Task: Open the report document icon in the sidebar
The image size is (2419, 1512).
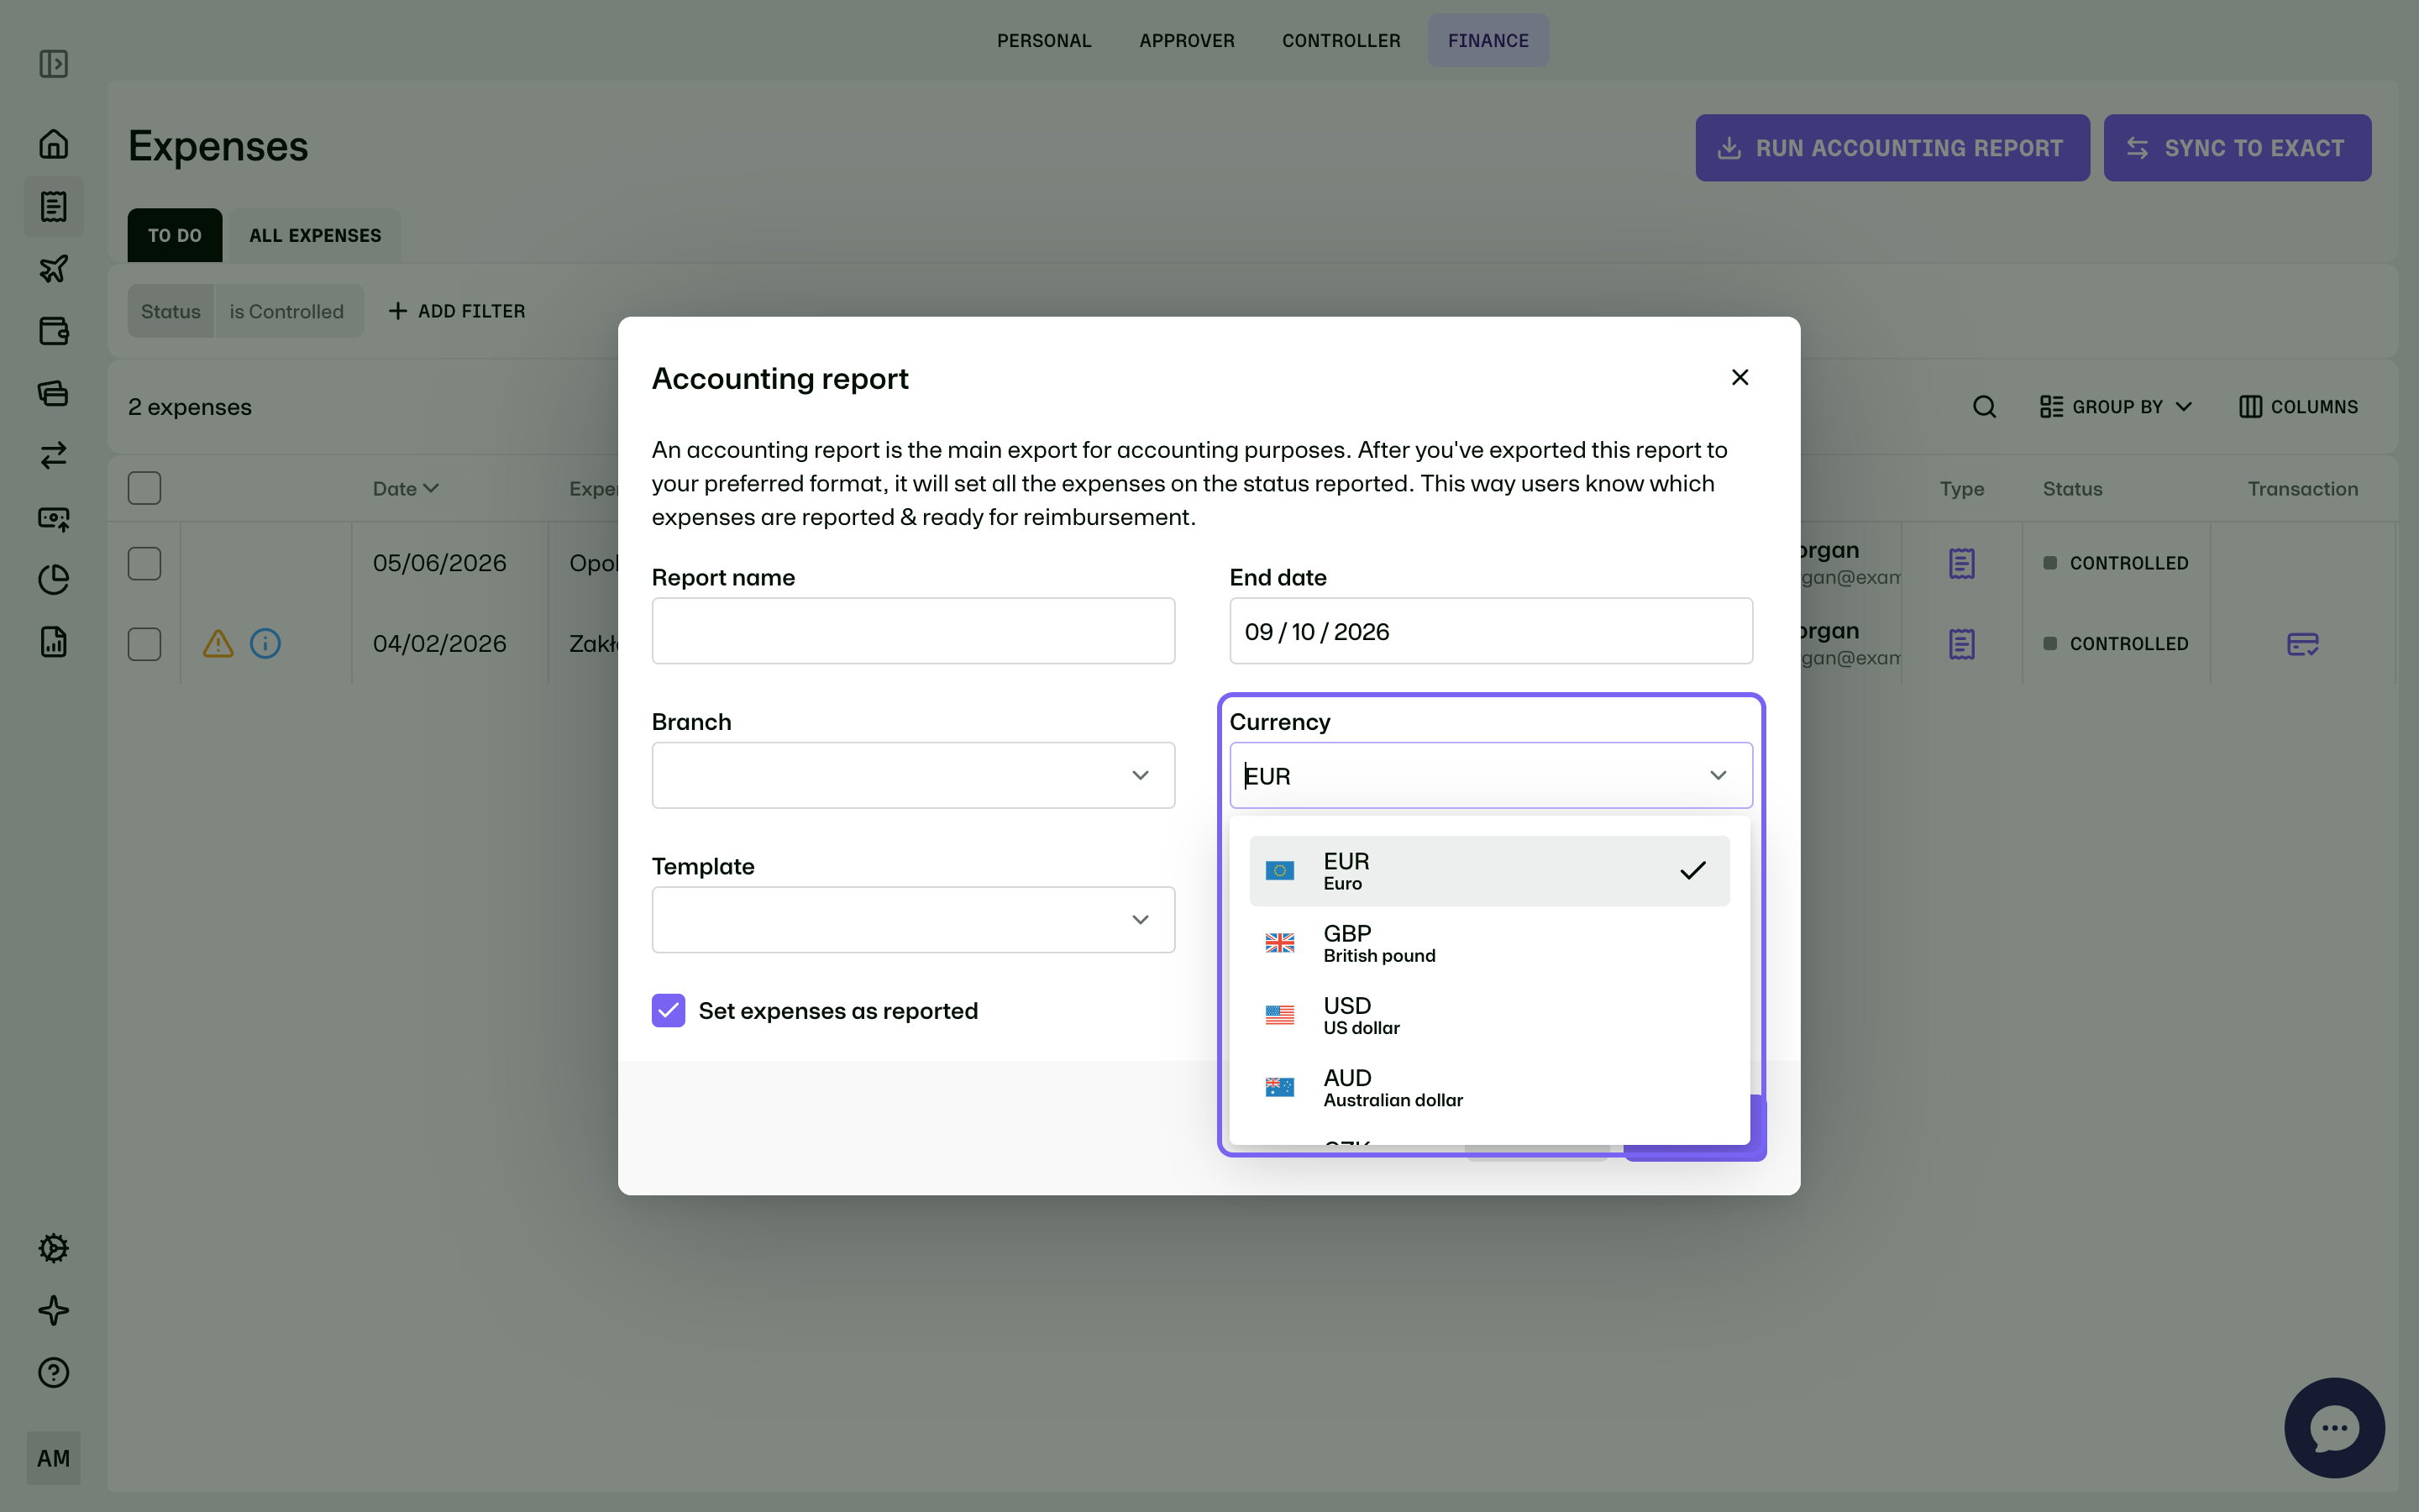Action: tap(54, 642)
